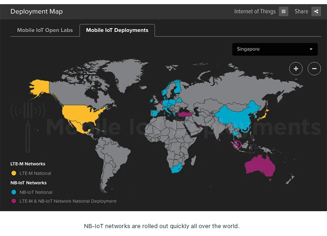The width and height of the screenshot is (327, 236).
Task: Zoom out with the minus button
Action: 314,69
